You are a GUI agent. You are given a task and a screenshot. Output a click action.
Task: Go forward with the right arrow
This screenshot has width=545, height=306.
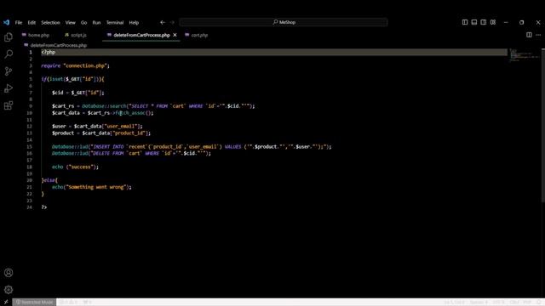click(x=172, y=22)
